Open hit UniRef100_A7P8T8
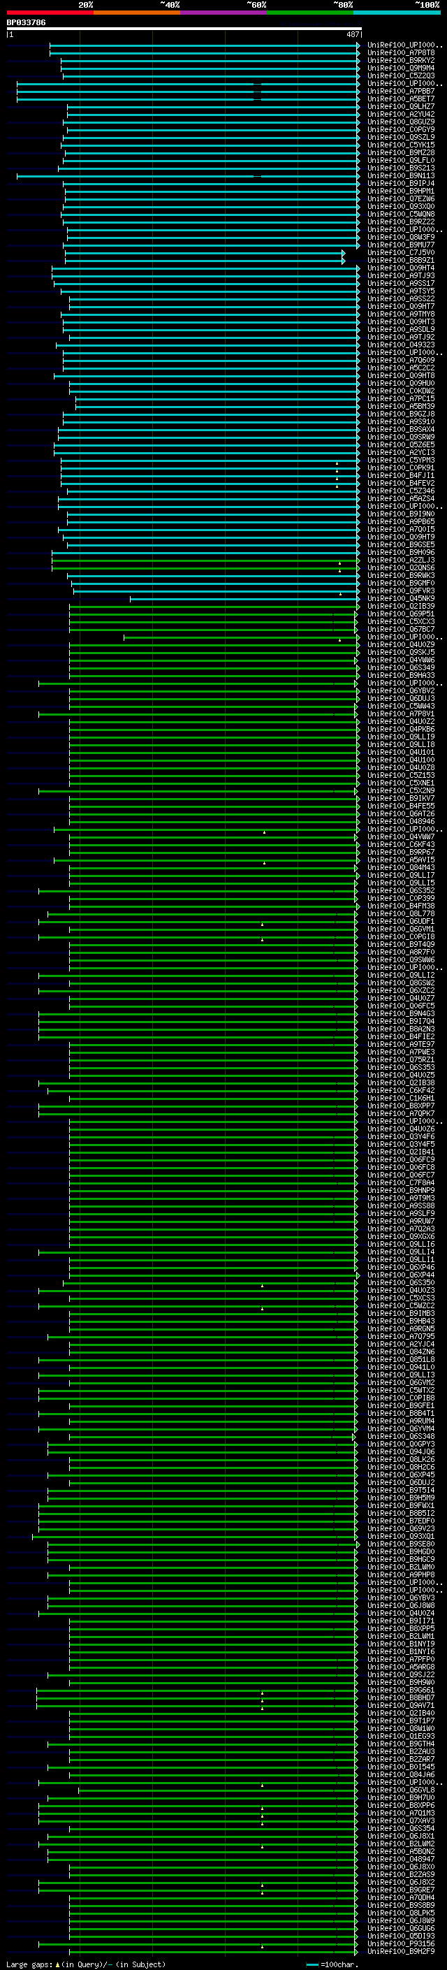The width and height of the screenshot is (447, 1970). pos(401,53)
